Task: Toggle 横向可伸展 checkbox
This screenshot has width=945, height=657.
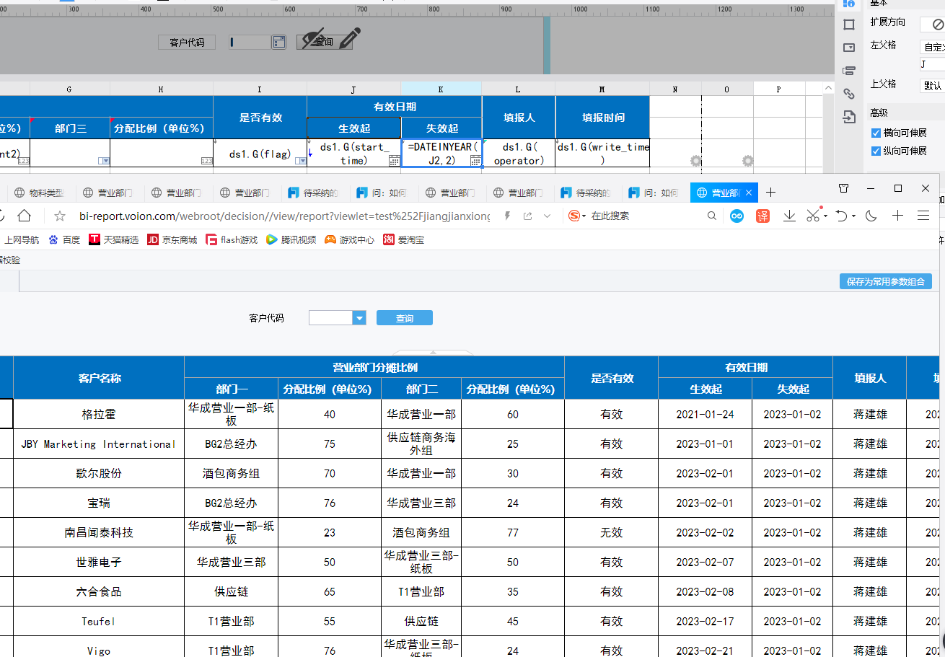Action: click(x=876, y=133)
